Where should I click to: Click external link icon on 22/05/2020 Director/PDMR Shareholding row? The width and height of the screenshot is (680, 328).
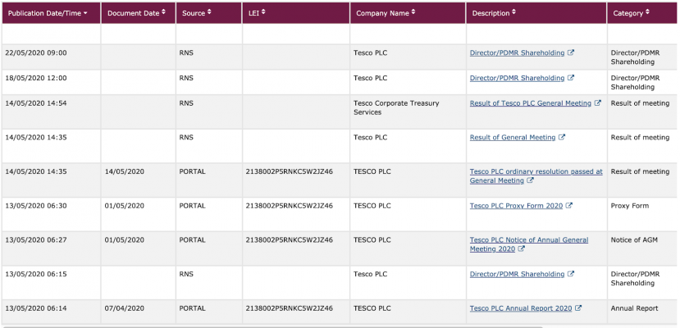(x=571, y=53)
